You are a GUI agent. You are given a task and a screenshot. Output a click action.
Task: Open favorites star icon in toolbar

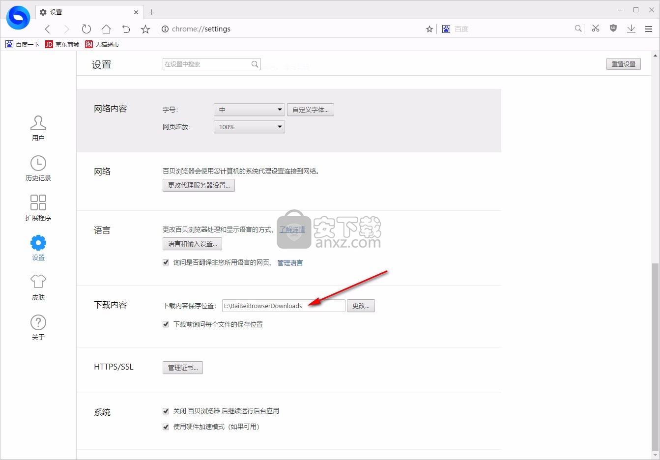[x=145, y=29]
